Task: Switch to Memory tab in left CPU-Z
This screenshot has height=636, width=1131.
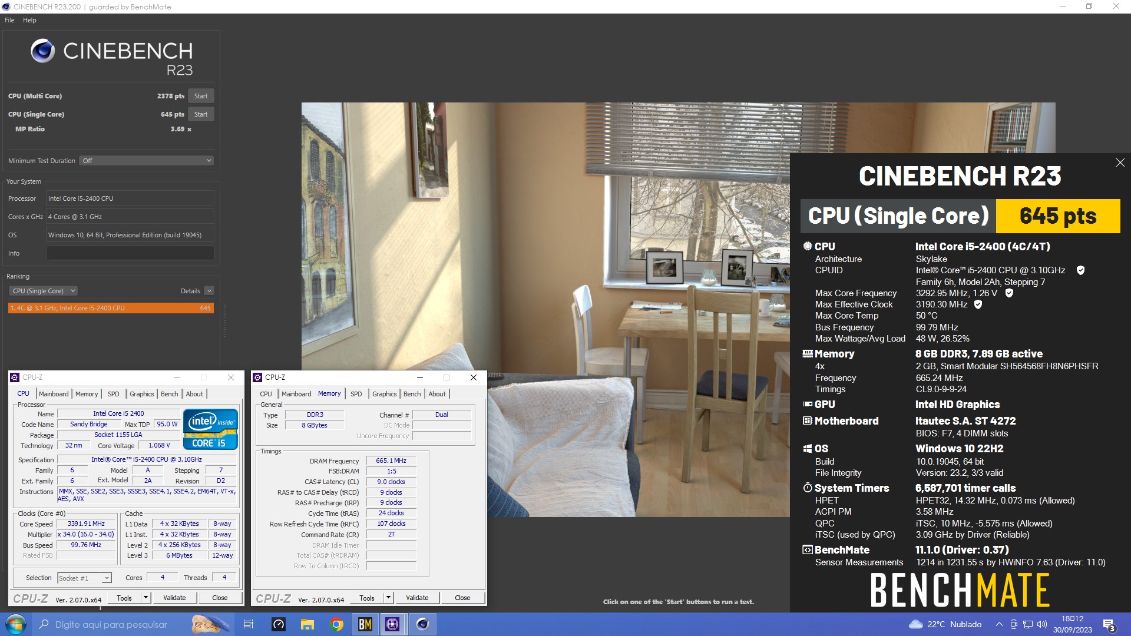Action: (x=87, y=394)
